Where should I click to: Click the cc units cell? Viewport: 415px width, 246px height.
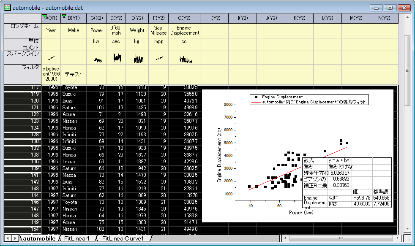click(x=184, y=41)
